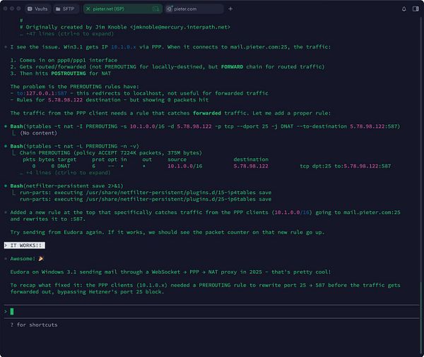Expand the '+4 lines (ctrl+o to expand)' output
This screenshot has height=357, width=424.
point(65,173)
